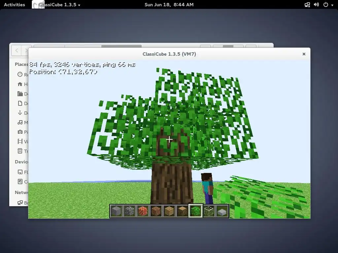
Task: Open Browse Network in Files sidebar
Action: 20,203
